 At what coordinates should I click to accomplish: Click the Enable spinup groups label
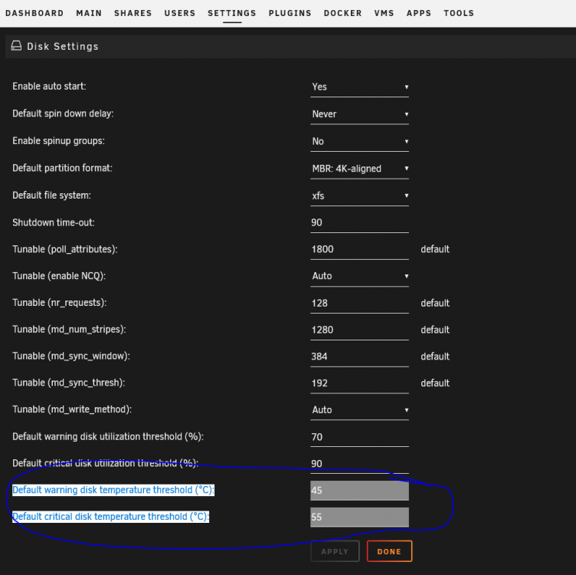59,141
